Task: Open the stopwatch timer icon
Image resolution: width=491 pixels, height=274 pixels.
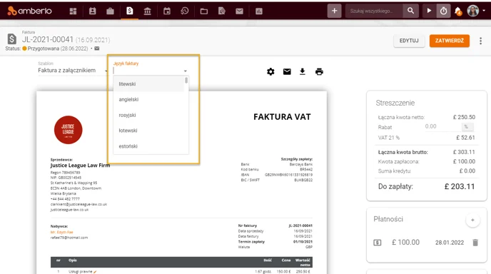Action: click(443, 11)
